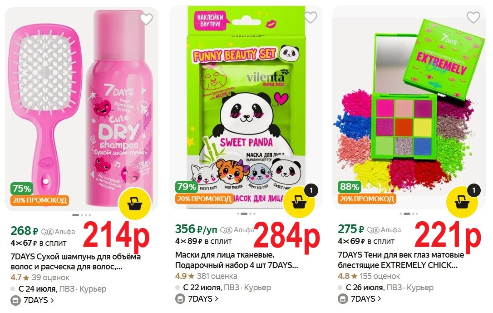Expand the 7DAYS seller chevron under the masks
The image size is (493, 313).
217,299
